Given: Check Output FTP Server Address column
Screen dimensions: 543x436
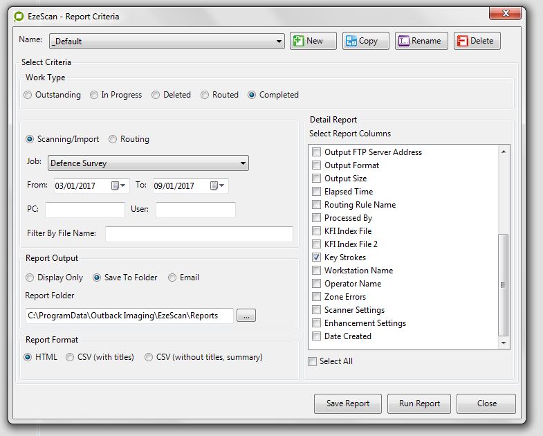Looking at the screenshot, I should [x=316, y=152].
